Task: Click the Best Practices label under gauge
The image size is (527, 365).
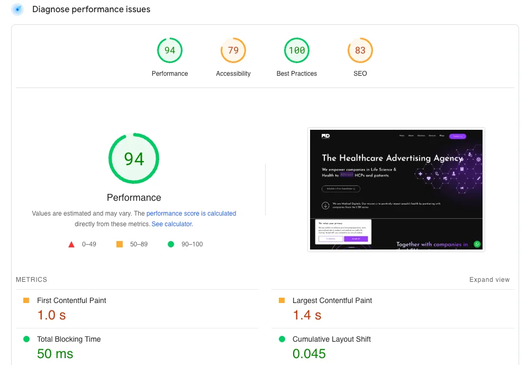Action: [x=297, y=73]
